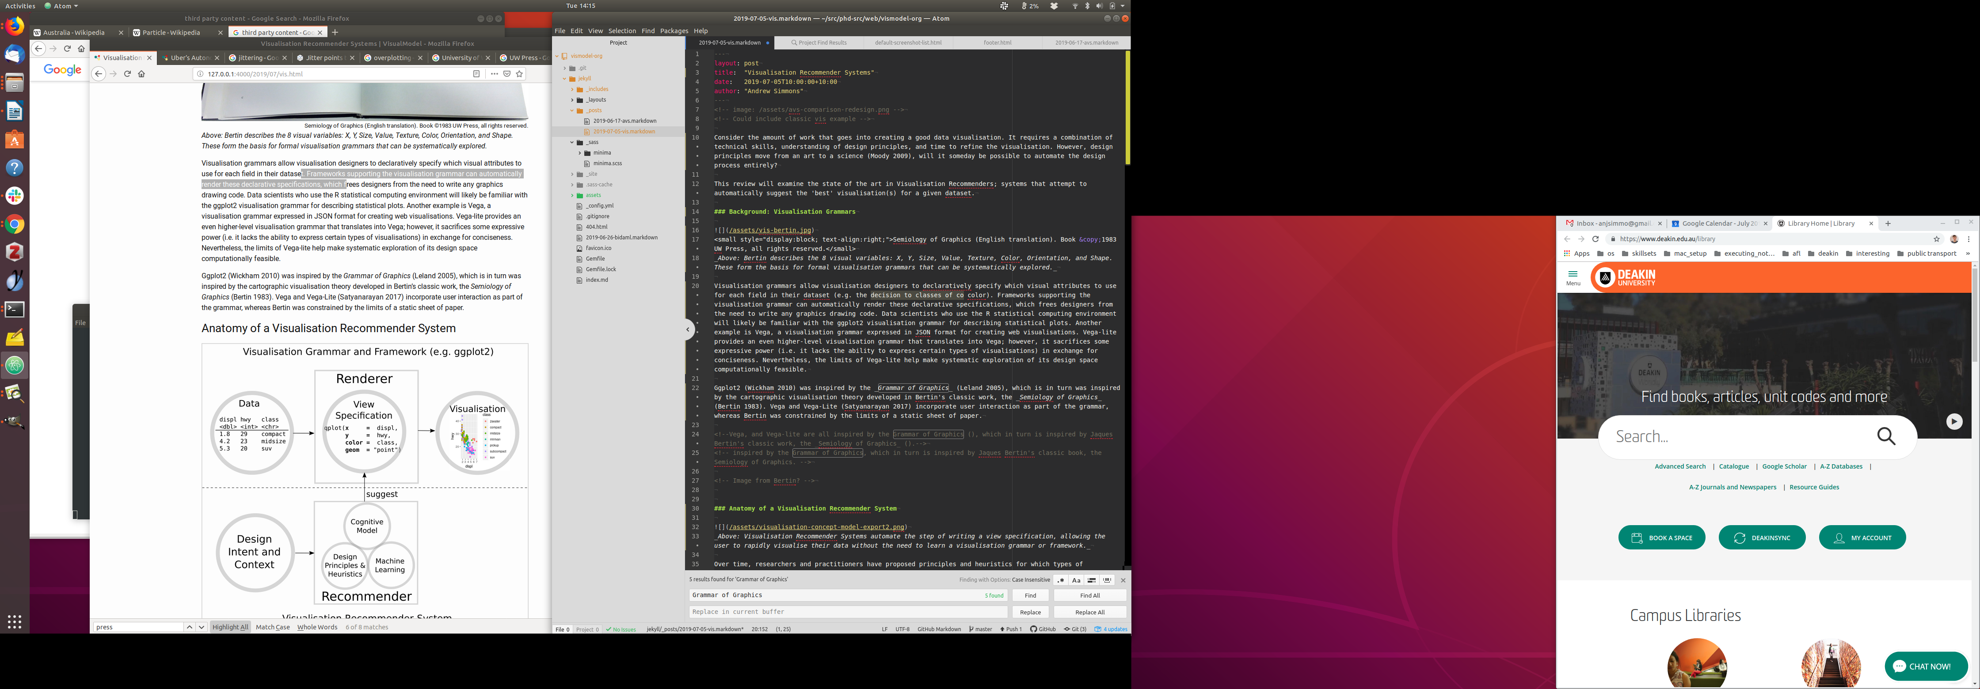Toggle regex option in Atom find panel
The image size is (1980, 689).
coord(1061,580)
